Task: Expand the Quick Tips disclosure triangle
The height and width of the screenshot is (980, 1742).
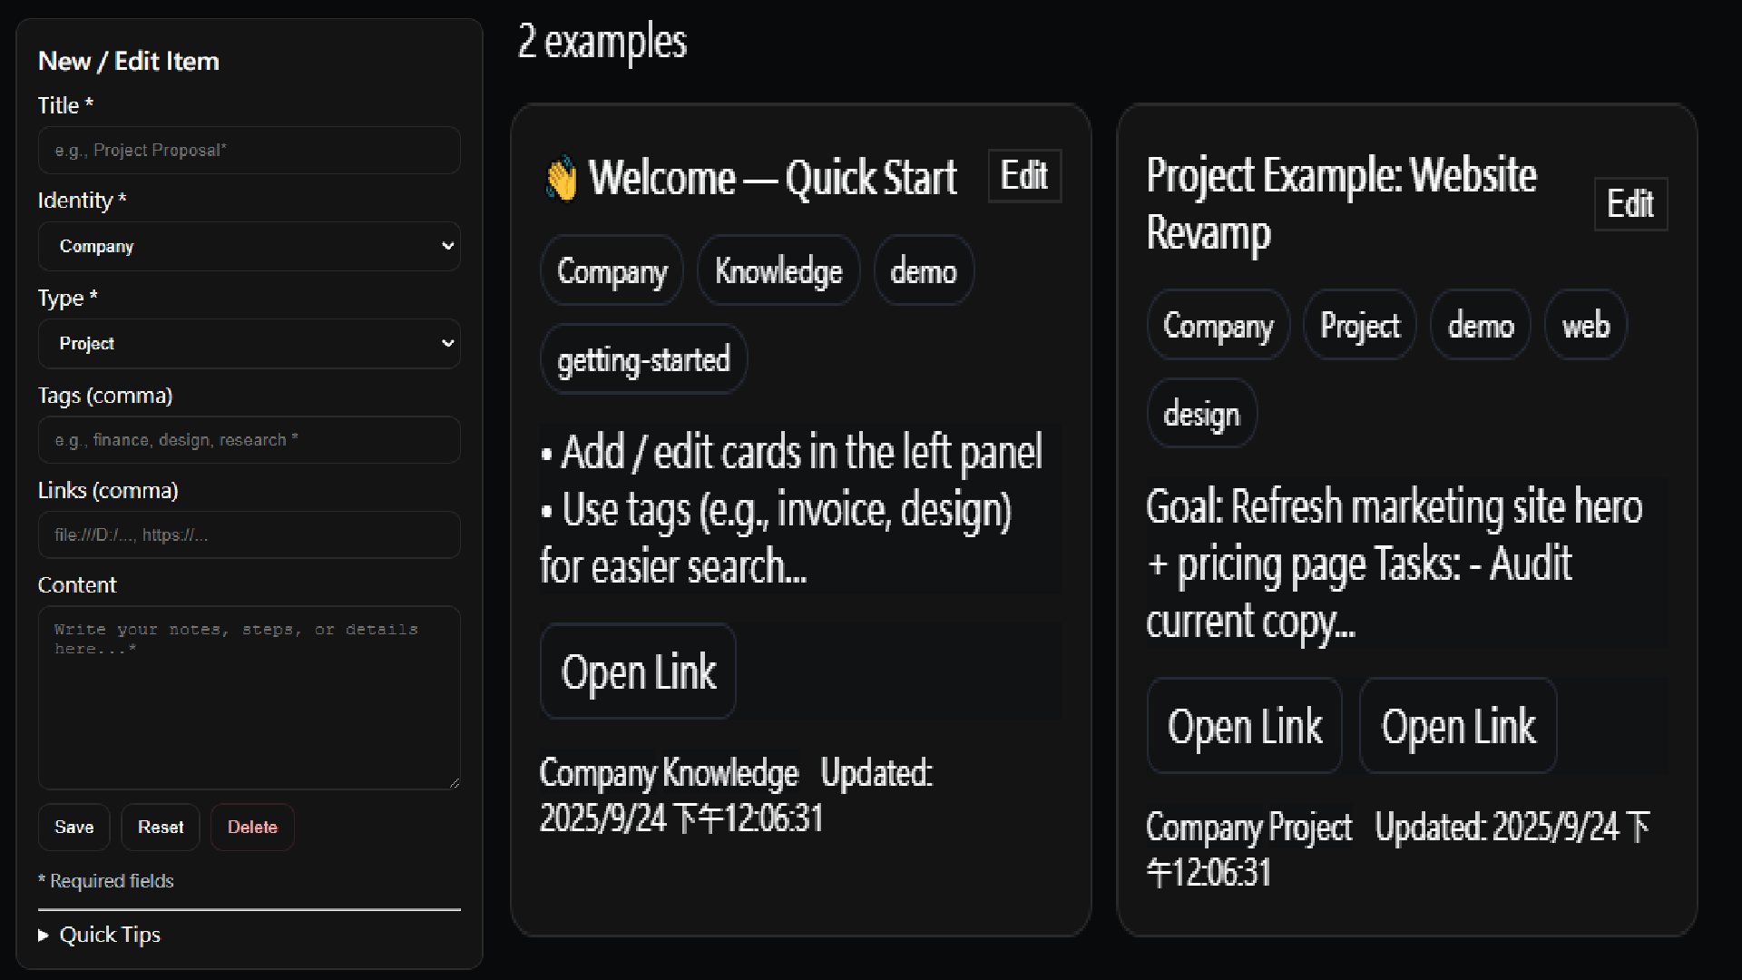Action: 44,935
